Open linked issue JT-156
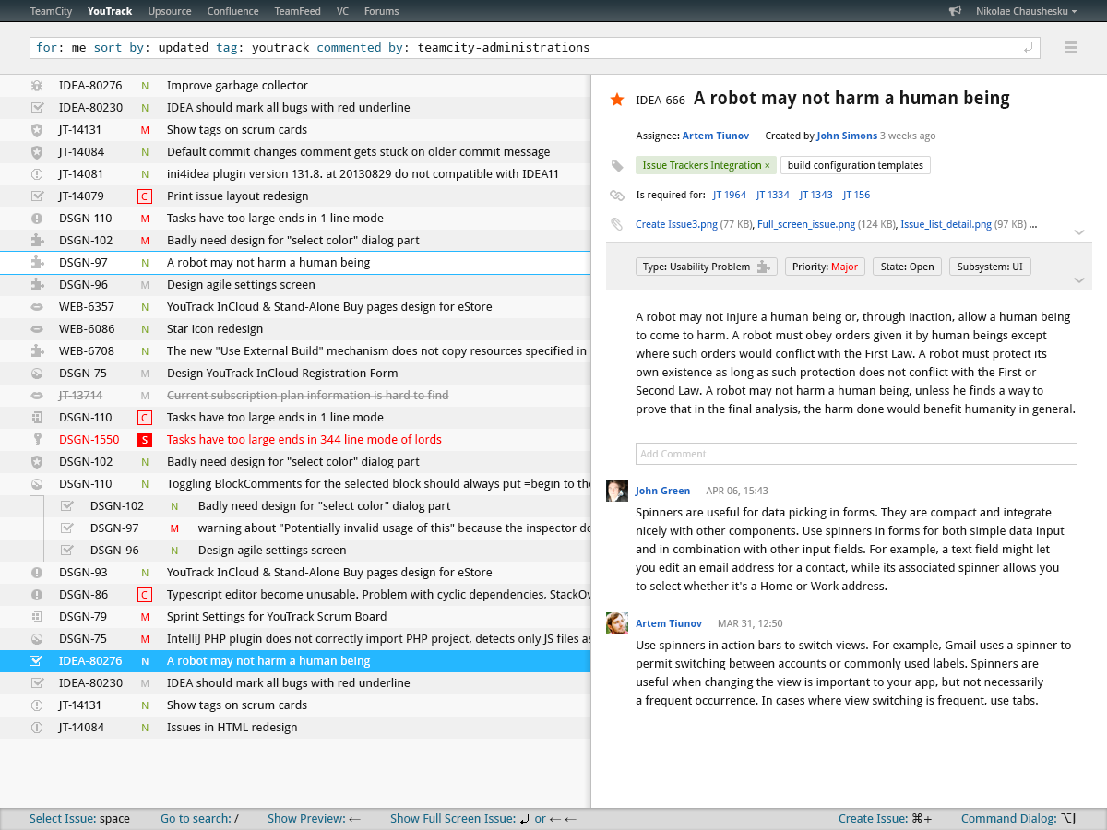1107x830 pixels. (856, 195)
